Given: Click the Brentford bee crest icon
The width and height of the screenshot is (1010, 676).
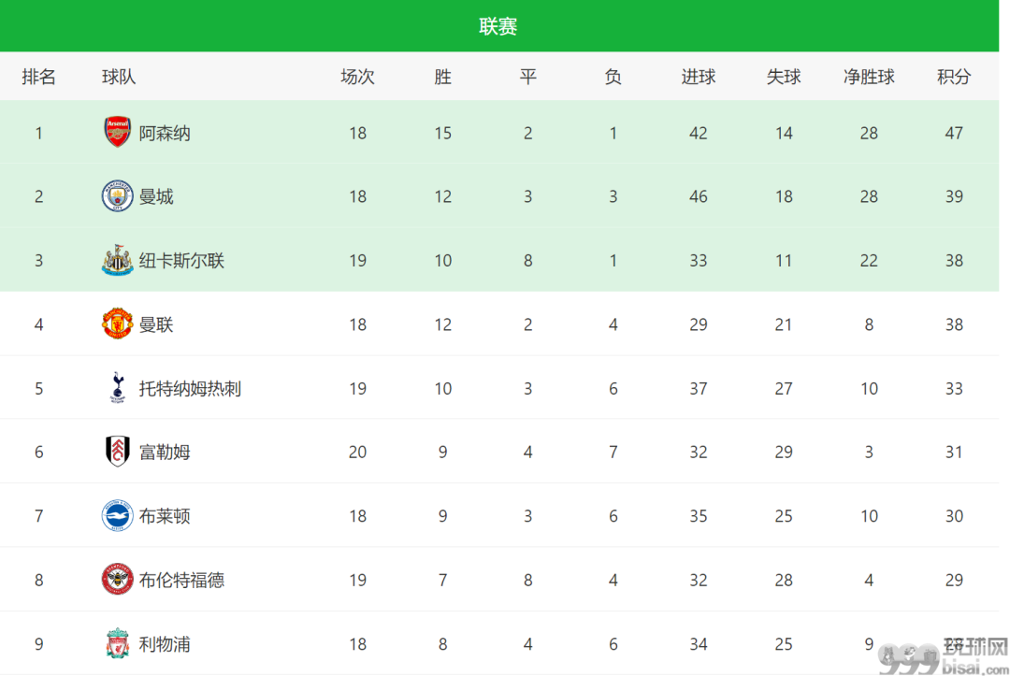Looking at the screenshot, I should click(x=117, y=580).
